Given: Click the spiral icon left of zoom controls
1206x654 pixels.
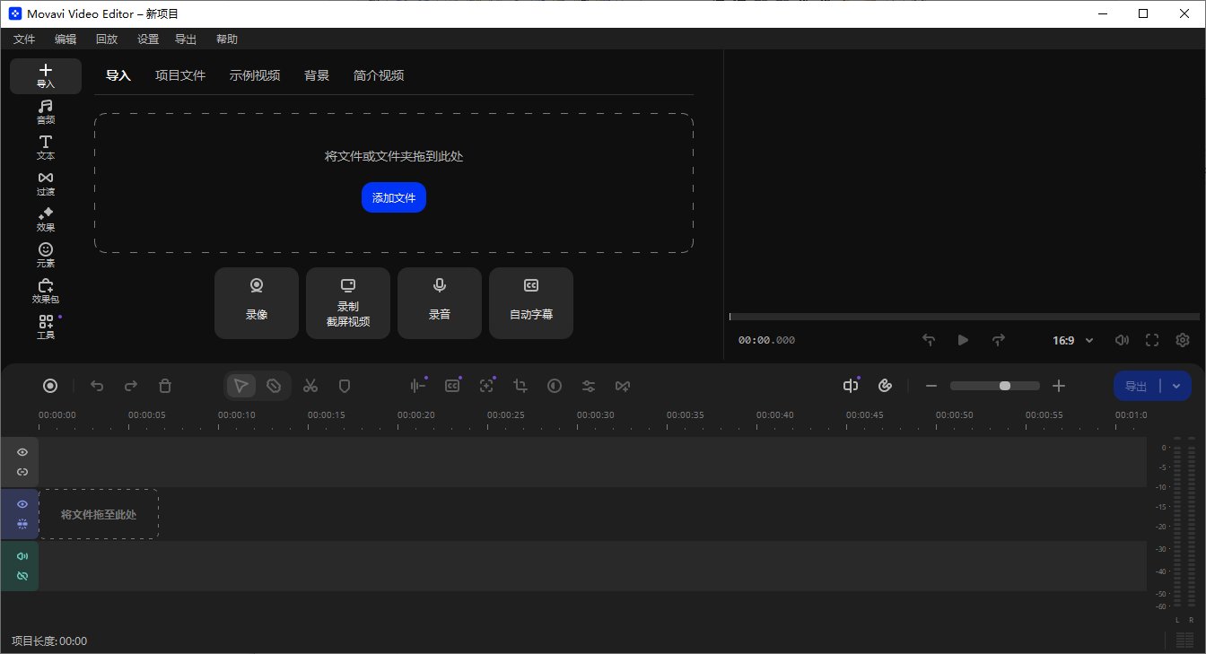Looking at the screenshot, I should coord(885,386).
